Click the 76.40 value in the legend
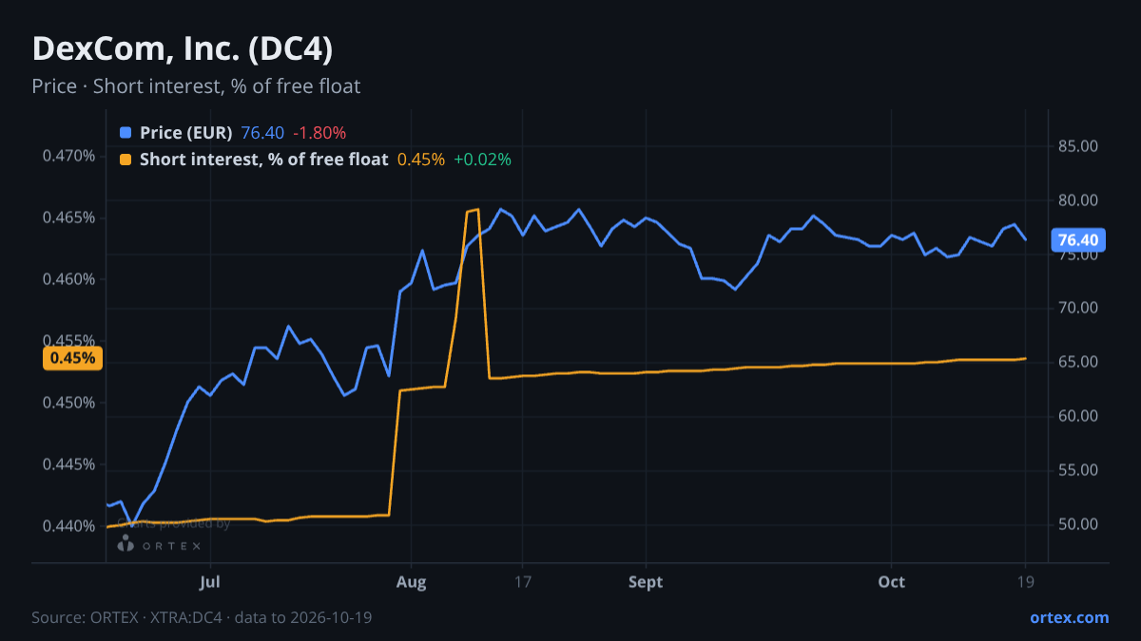 click(x=262, y=133)
